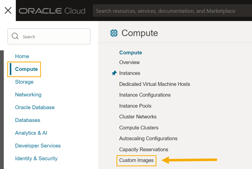Viewport: 252px width, 169px height.
Task: Select Oracle Database in the sidebar
Action: [35, 107]
